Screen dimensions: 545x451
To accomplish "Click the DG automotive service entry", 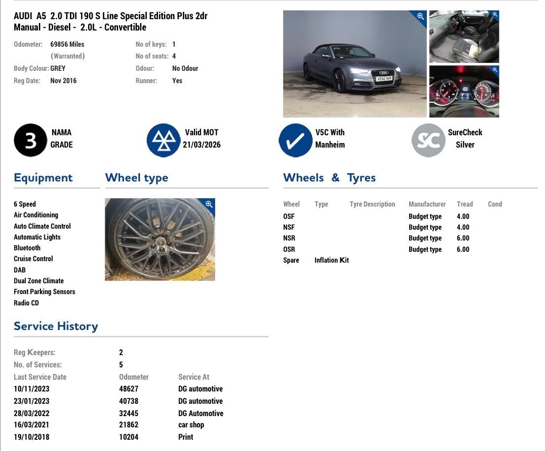I will (200, 389).
